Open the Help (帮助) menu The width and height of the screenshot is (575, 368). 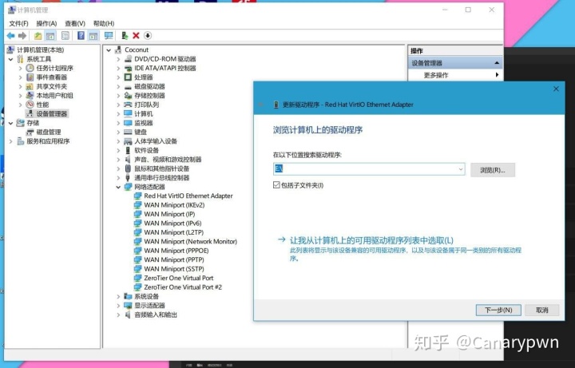coord(104,23)
